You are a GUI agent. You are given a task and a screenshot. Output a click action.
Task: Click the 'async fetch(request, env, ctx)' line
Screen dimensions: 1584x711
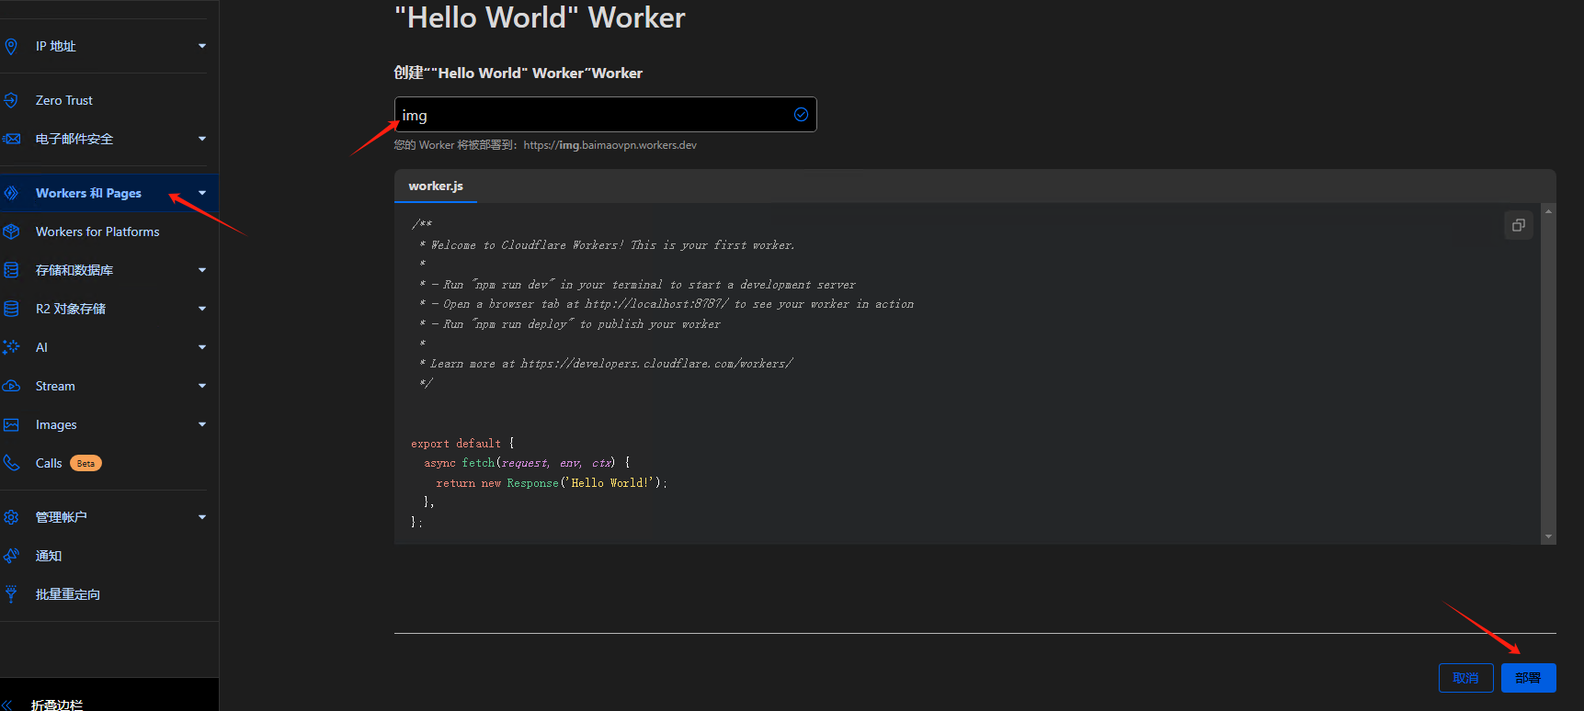[527, 462]
